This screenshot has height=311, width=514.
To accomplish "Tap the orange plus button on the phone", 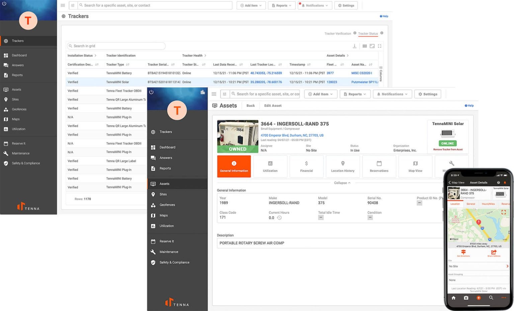I will [479, 298].
